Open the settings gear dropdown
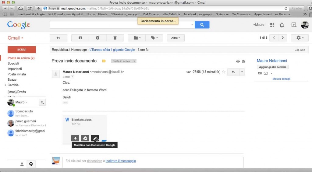The height and width of the screenshot is (172, 312). click(x=300, y=38)
